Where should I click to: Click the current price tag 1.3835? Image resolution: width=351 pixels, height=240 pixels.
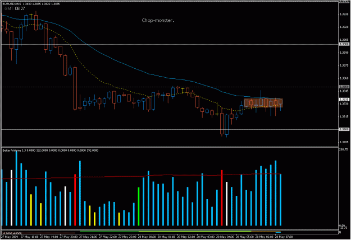pyautogui.click(x=344, y=100)
